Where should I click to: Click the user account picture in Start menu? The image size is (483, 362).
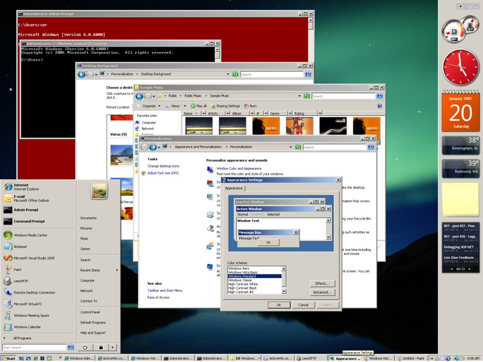click(99, 190)
